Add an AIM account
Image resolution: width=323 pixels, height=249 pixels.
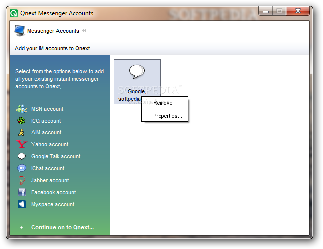46,132
